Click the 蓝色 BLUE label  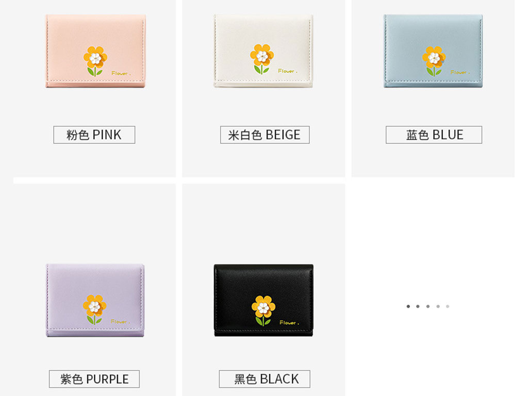click(434, 135)
